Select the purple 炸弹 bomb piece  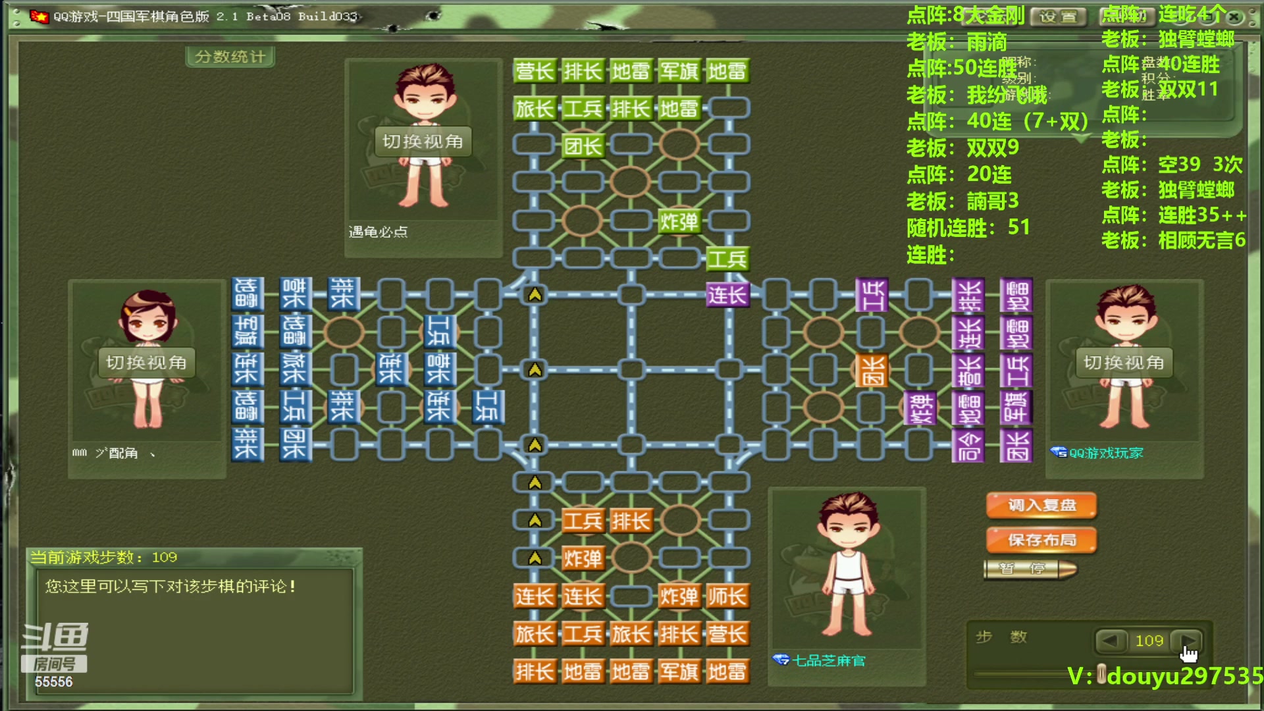tap(920, 408)
